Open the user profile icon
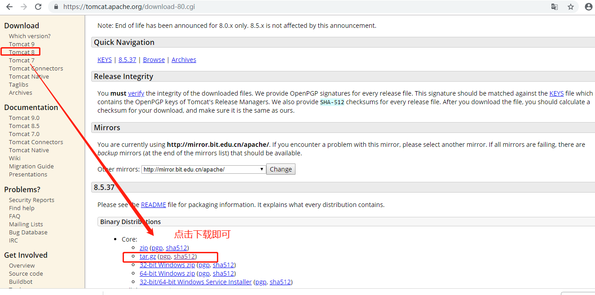 click(589, 7)
